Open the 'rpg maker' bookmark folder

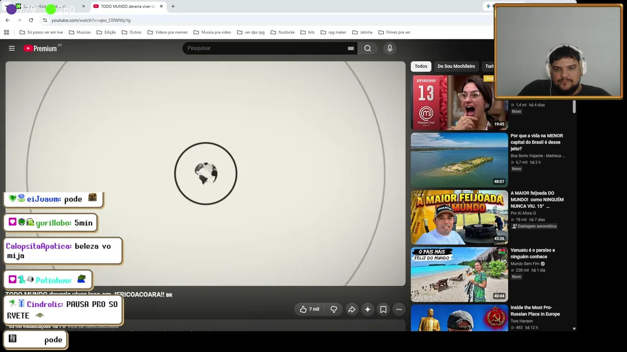tap(334, 32)
